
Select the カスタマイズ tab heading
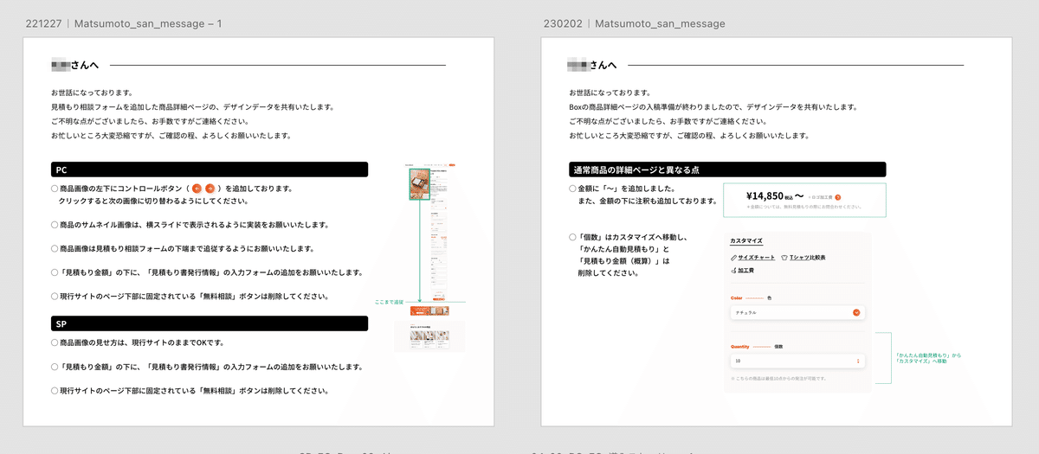pyautogui.click(x=746, y=240)
